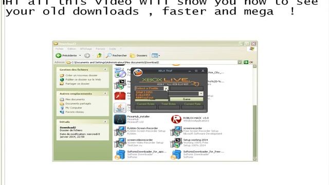The width and height of the screenshot is (329, 185).
Task: Collapse the Autres emplacements panel
Action: click(x=105, y=94)
